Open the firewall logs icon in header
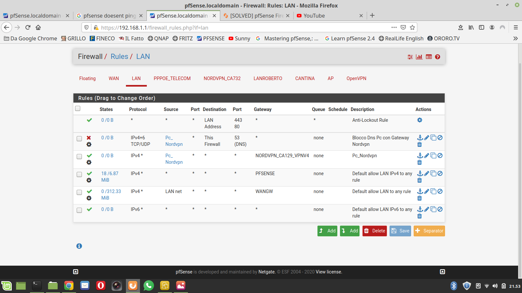Image resolution: width=522 pixels, height=293 pixels. tap(429, 57)
